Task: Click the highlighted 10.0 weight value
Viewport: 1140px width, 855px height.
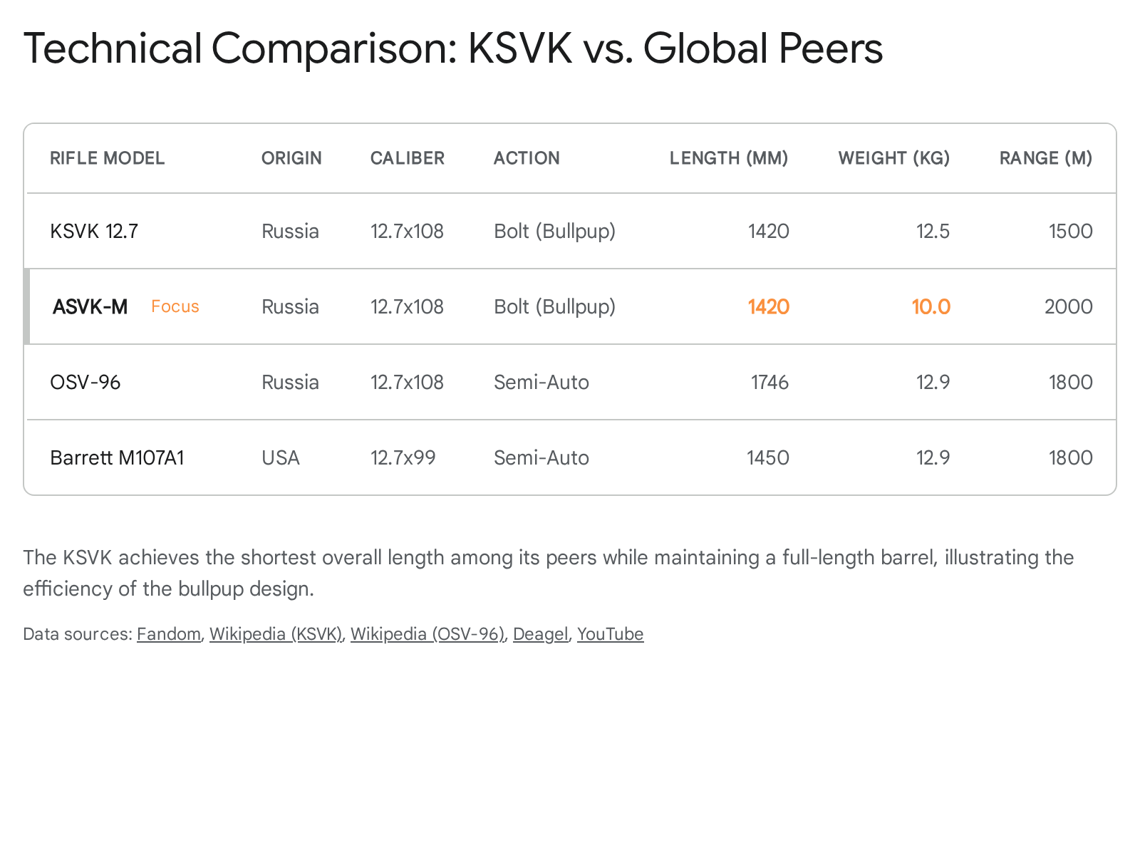Action: coord(931,307)
